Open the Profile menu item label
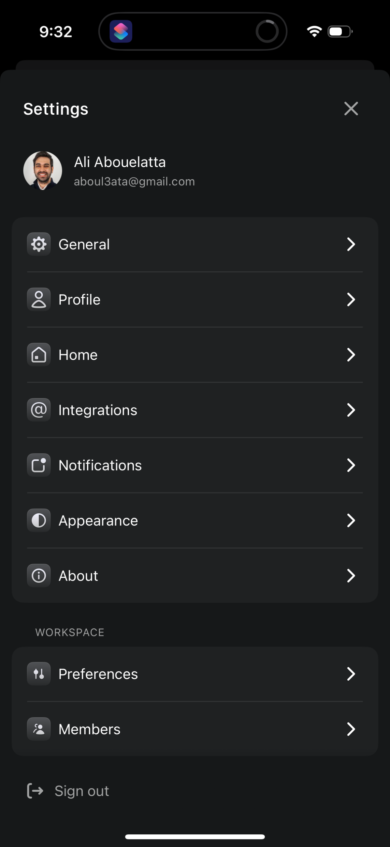The image size is (390, 847). (x=79, y=300)
